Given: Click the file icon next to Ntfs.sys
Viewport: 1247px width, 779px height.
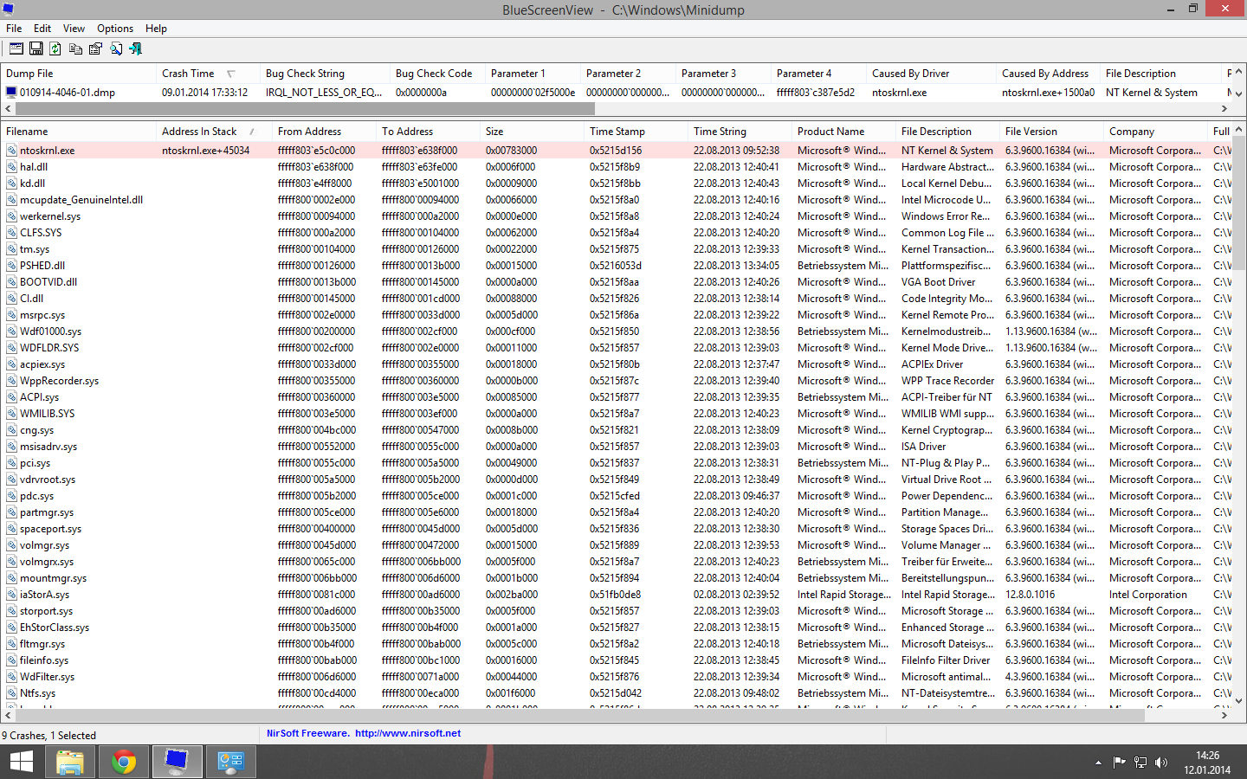Looking at the screenshot, I should [12, 693].
